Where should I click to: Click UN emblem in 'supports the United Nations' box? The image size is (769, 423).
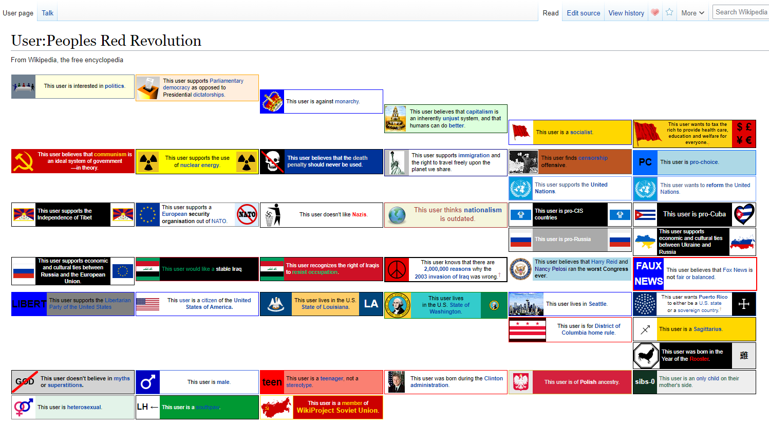520,189
